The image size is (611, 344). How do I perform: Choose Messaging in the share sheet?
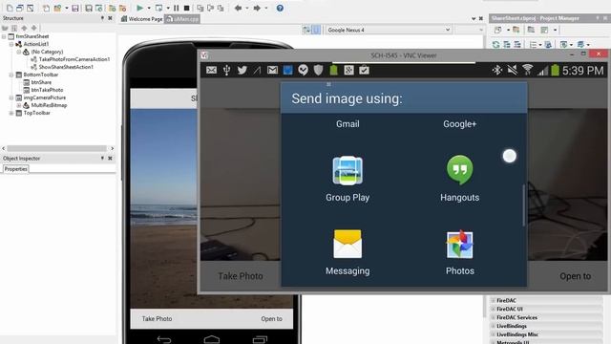click(x=348, y=252)
